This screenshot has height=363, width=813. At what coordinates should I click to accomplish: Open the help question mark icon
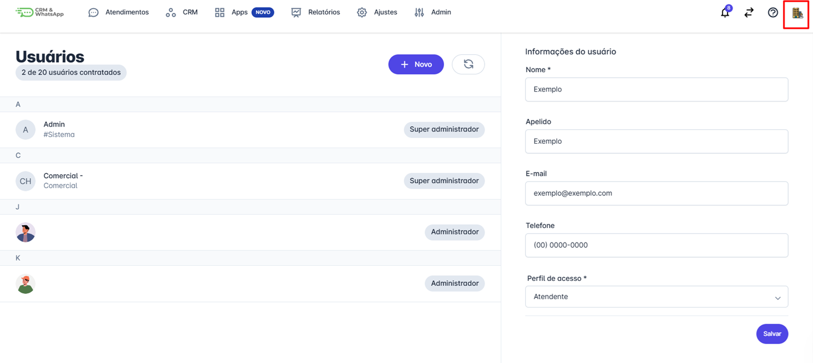773,12
